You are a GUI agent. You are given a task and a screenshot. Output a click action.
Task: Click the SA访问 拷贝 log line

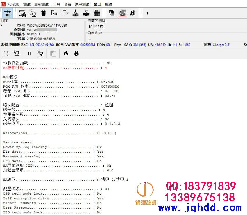(66, 180)
